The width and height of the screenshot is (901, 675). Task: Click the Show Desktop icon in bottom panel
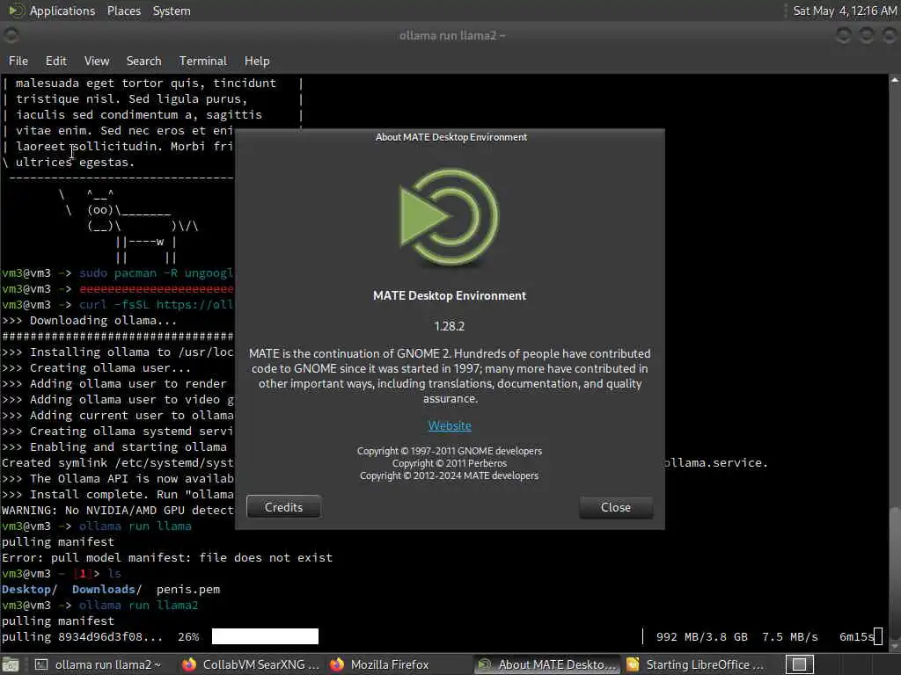(x=11, y=664)
